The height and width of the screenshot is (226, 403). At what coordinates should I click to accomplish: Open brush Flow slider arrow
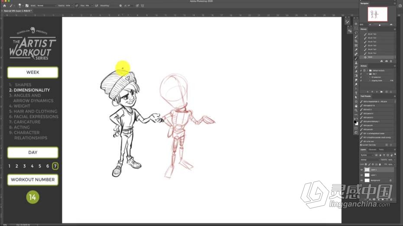[x=92, y=5]
